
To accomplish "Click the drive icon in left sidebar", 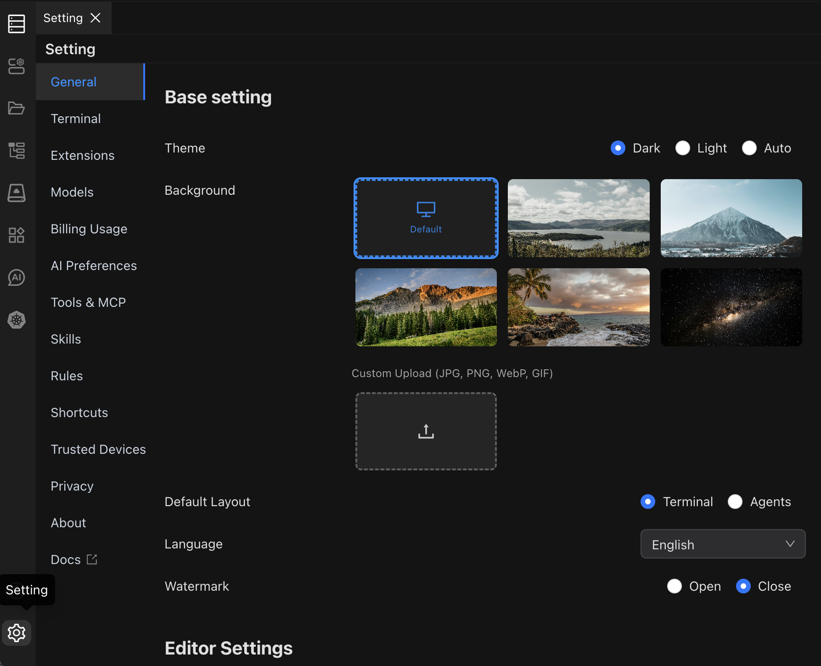I will point(17,193).
